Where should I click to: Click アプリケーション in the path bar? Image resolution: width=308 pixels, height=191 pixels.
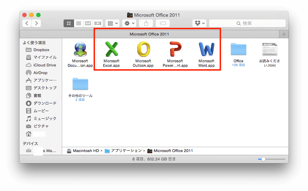point(123,151)
